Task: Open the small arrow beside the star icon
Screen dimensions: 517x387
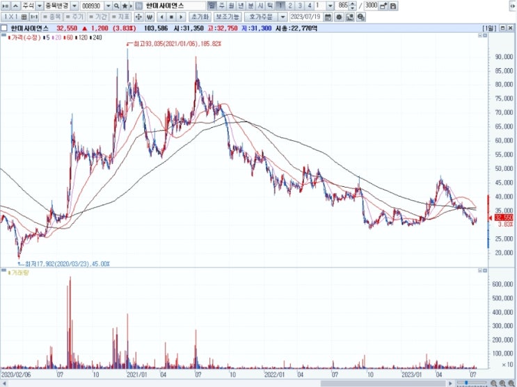Action: tap(131, 6)
